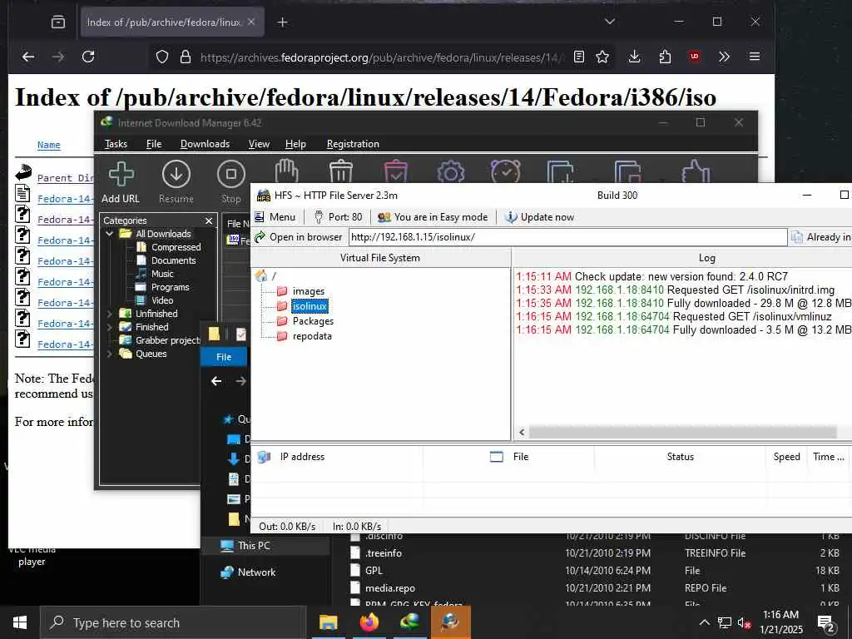The width and height of the screenshot is (852, 639).
Task: Toggle Reader View icon in Firefox address bar
Action: [579, 57]
